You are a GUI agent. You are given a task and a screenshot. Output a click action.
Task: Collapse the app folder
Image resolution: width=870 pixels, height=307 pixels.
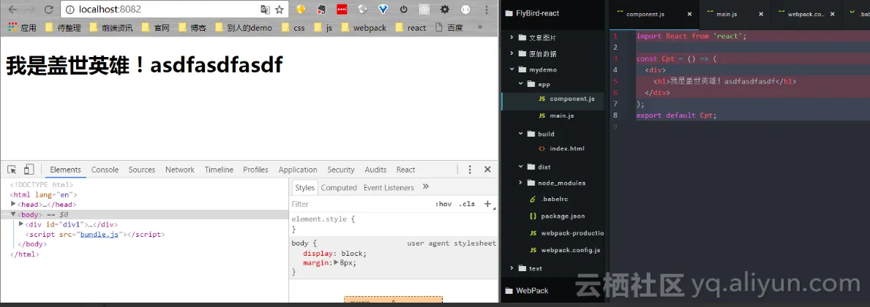[521, 84]
